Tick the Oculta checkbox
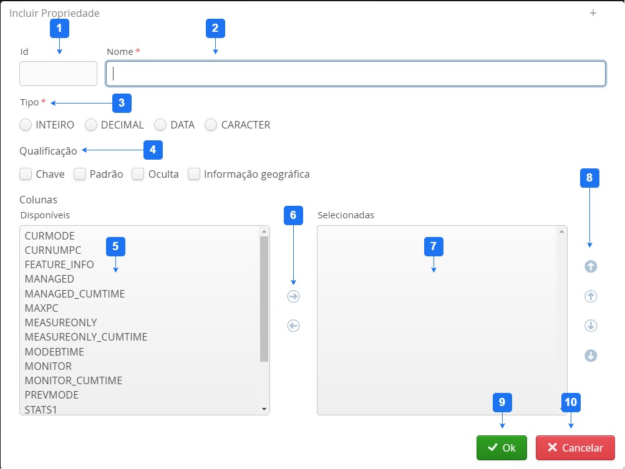The height and width of the screenshot is (469, 625). 138,174
